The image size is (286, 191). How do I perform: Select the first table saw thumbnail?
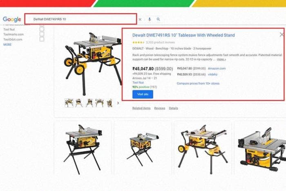[x=69, y=103]
